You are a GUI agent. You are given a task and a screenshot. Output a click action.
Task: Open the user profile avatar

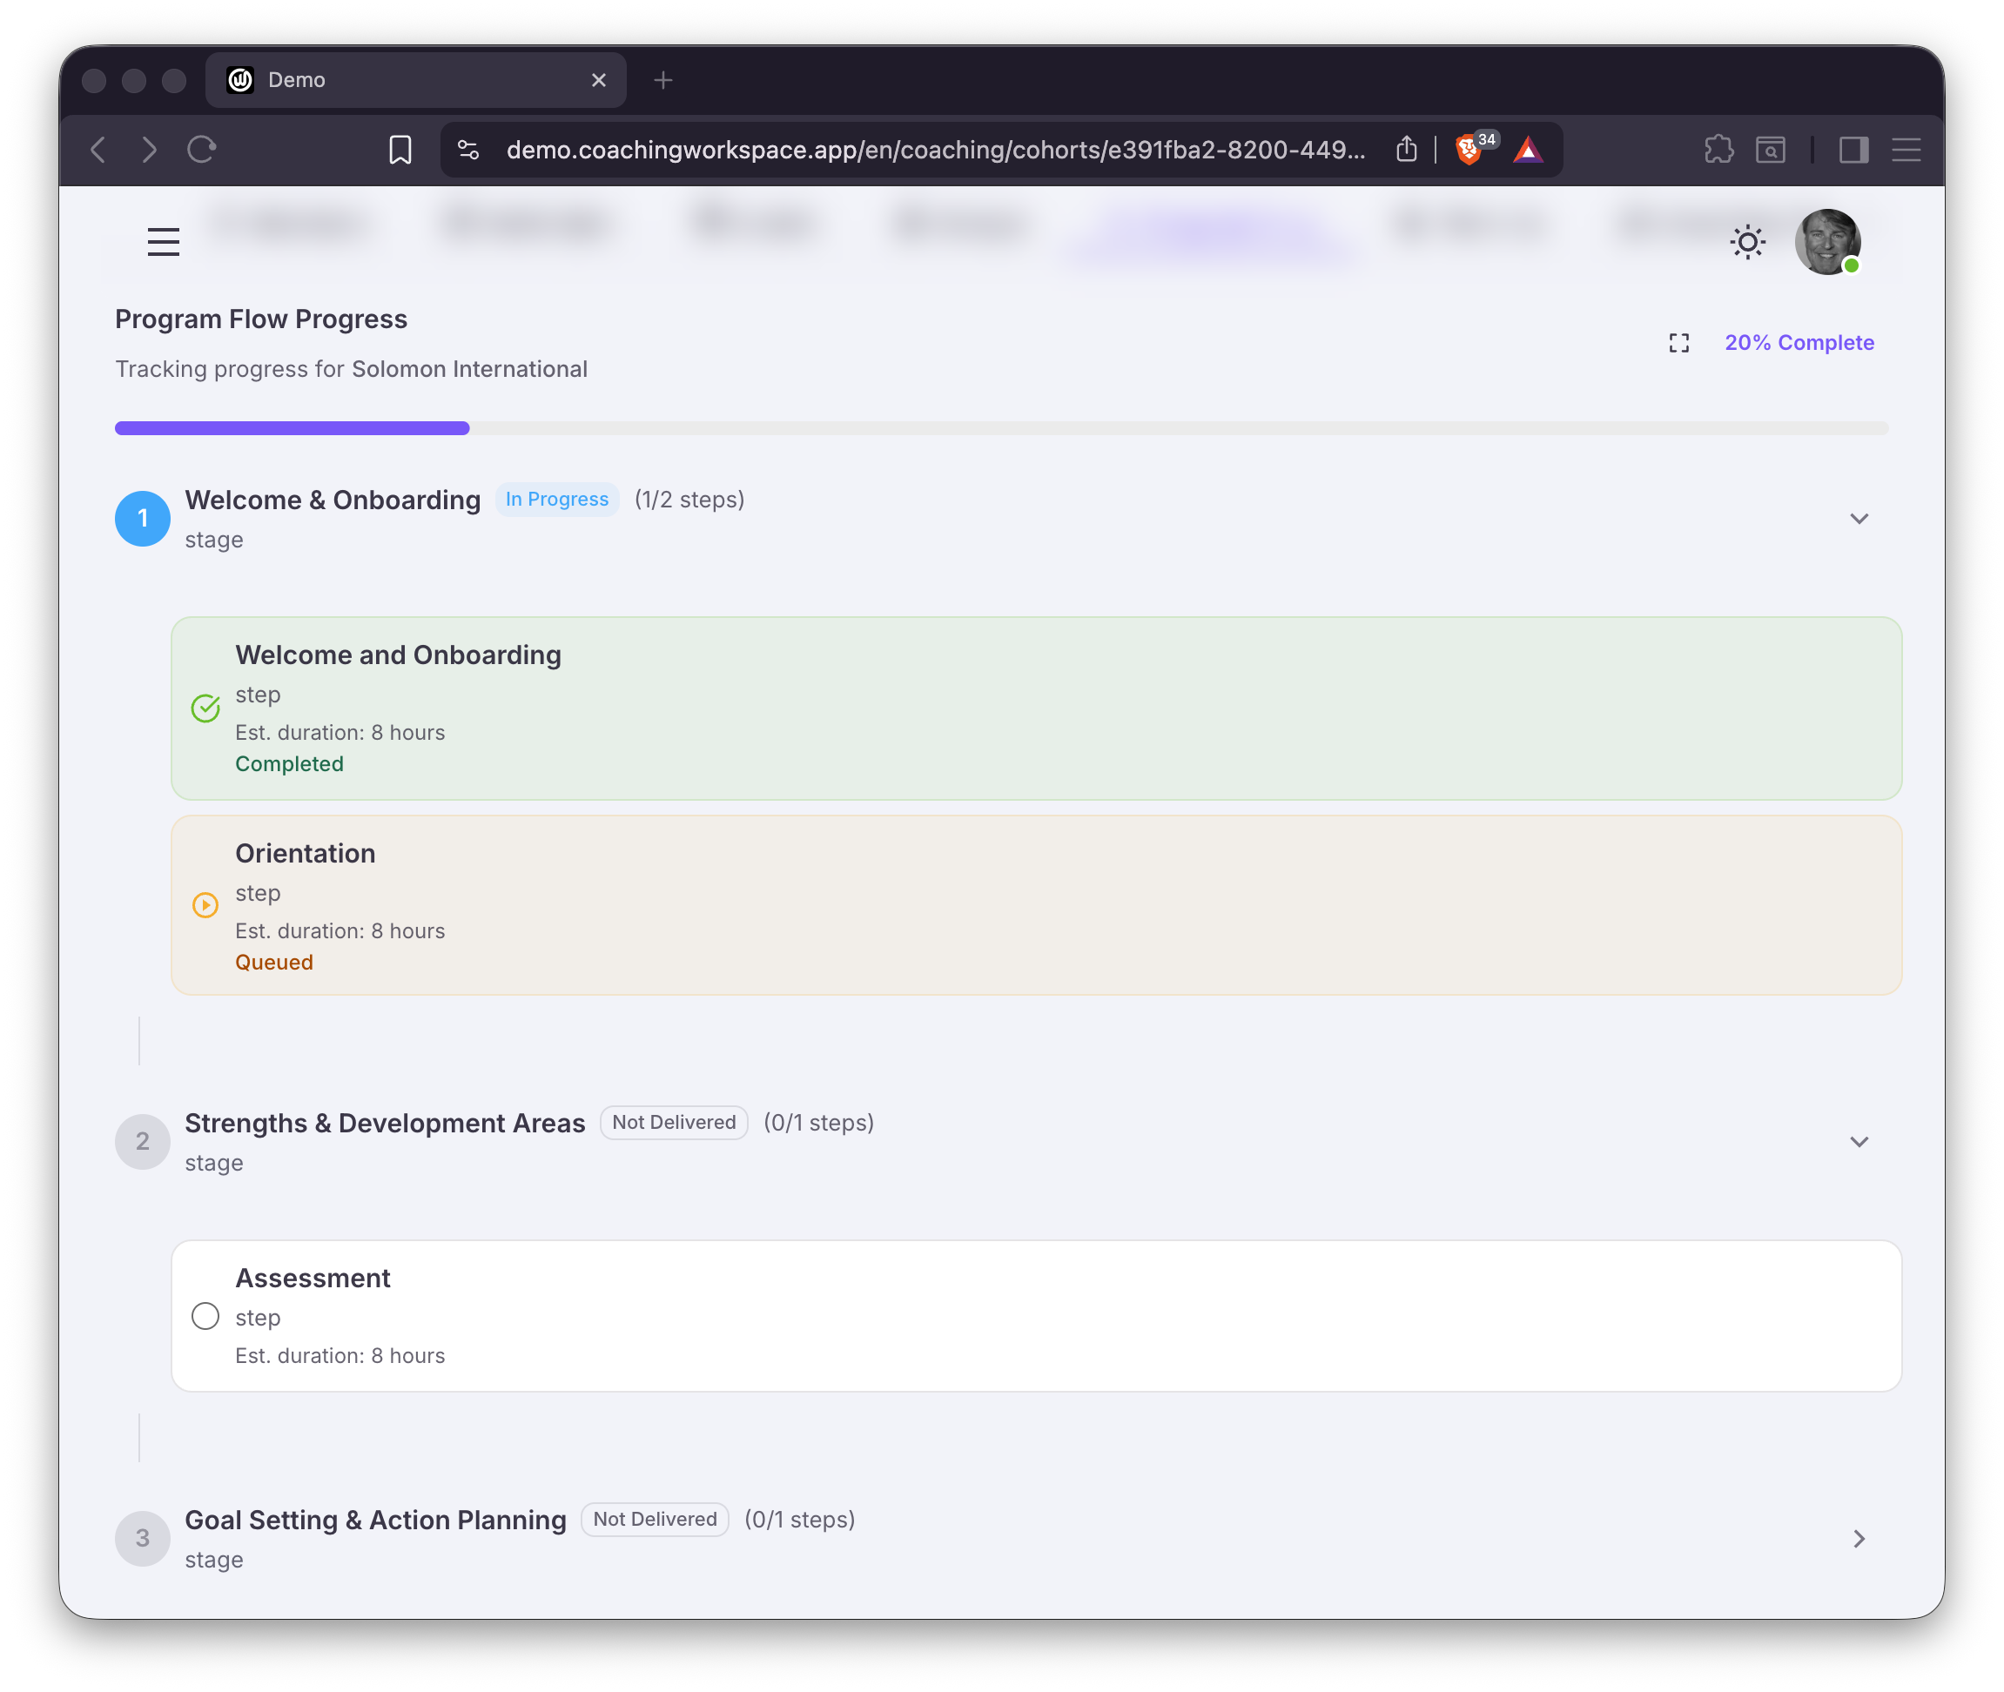[1826, 242]
